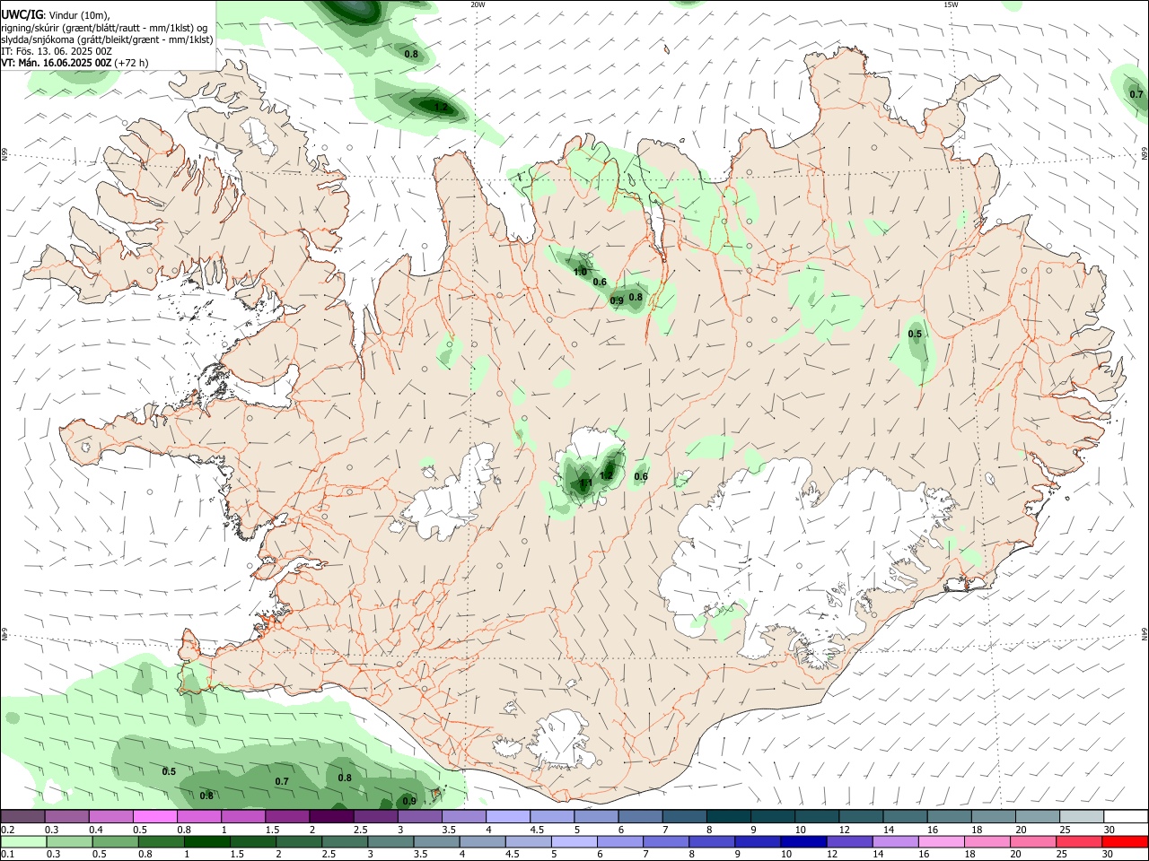Click the 0.9 value at the southwest rain band's eastern end

[409, 802]
